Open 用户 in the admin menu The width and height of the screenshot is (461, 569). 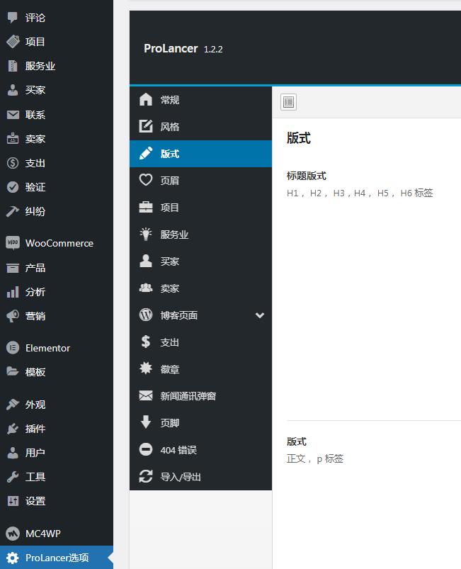point(57,453)
